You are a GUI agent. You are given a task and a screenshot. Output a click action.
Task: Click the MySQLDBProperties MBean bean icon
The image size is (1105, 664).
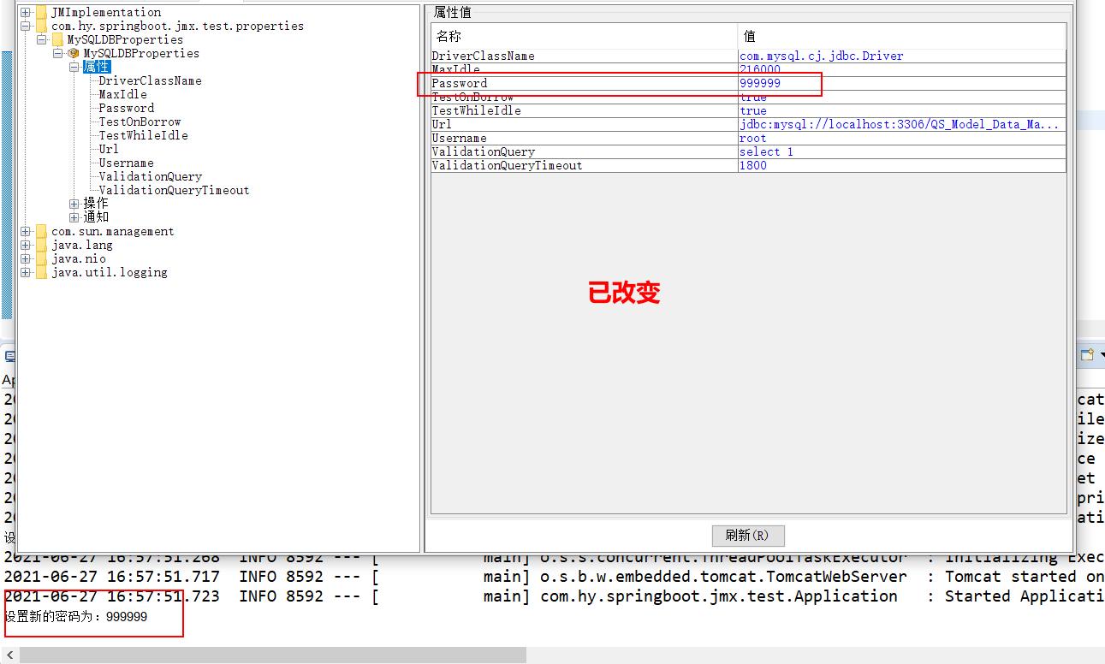pyautogui.click(x=74, y=54)
